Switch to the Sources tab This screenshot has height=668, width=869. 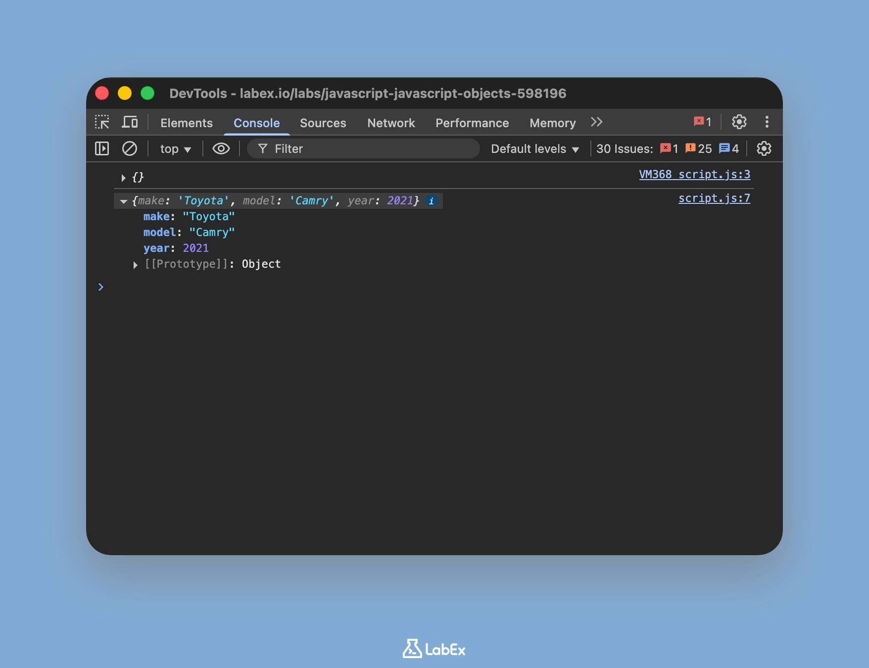323,123
